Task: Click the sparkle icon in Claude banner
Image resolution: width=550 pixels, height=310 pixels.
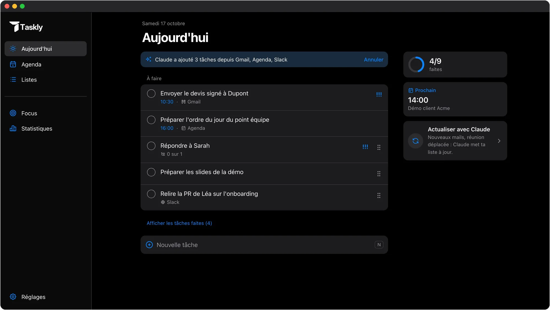Action: click(149, 59)
